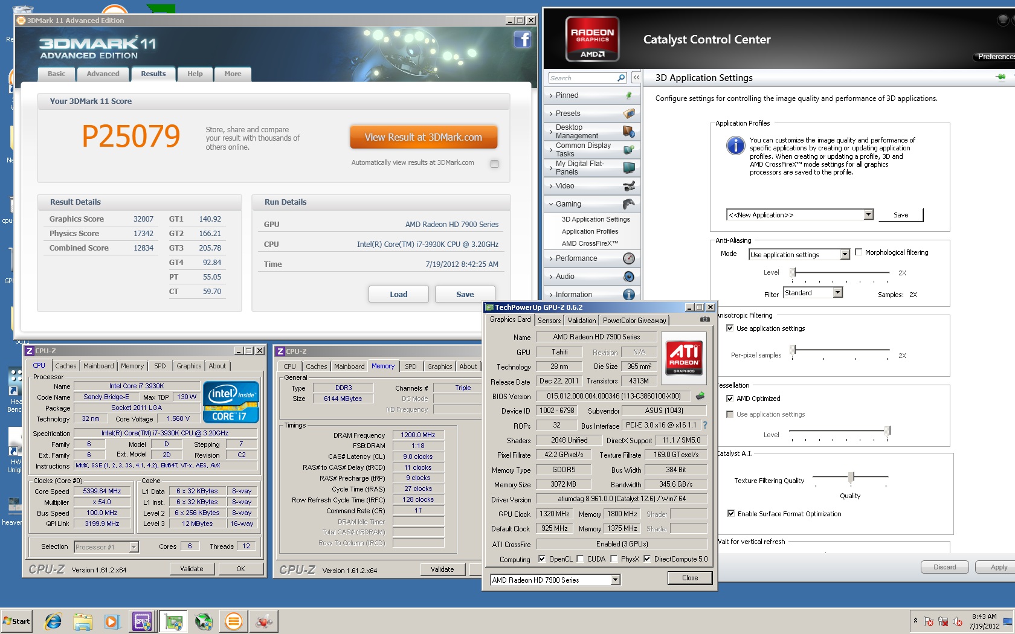Click the Discard button in Catalyst
The image size is (1015, 634).
[945, 567]
